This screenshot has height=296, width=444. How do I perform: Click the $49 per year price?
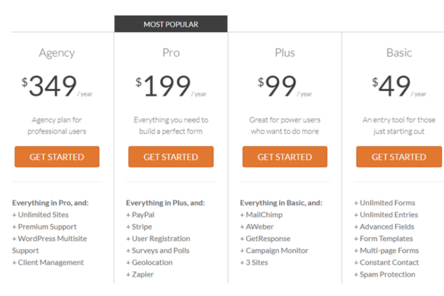pos(399,86)
